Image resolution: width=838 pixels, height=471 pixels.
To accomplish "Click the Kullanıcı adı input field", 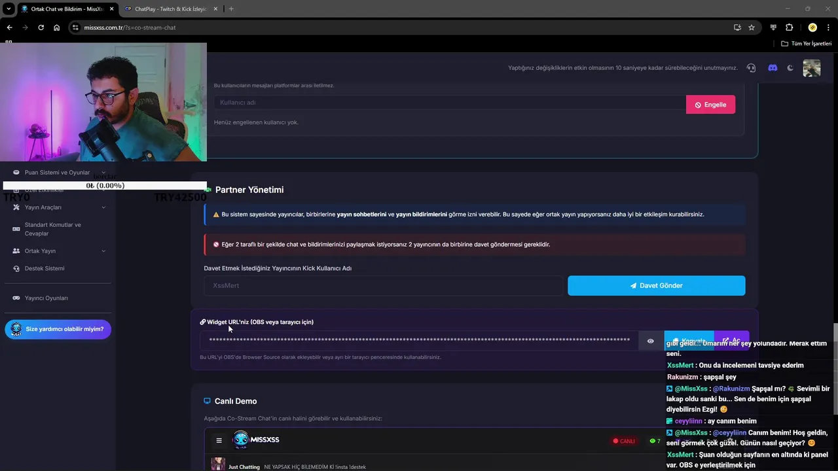I will point(450,103).
